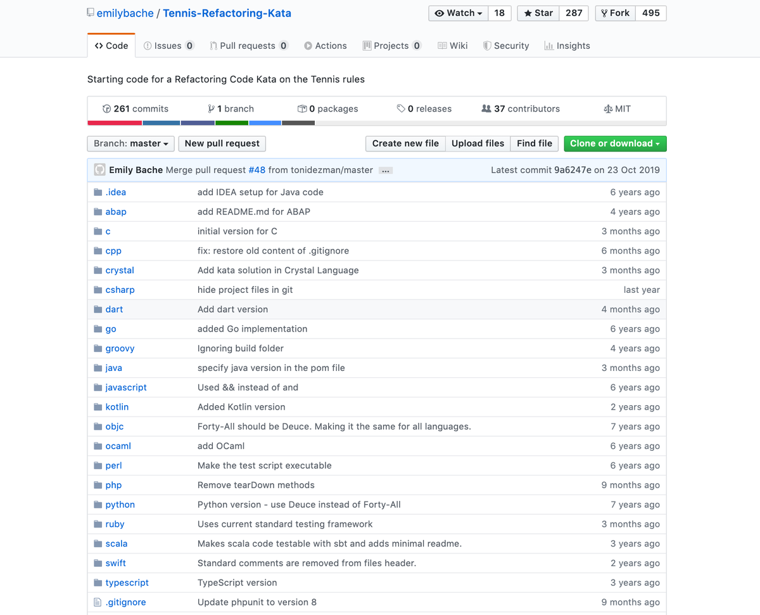Viewport: 760px width, 615px height.
Task: Switch to the Issues tab
Action: click(x=168, y=46)
